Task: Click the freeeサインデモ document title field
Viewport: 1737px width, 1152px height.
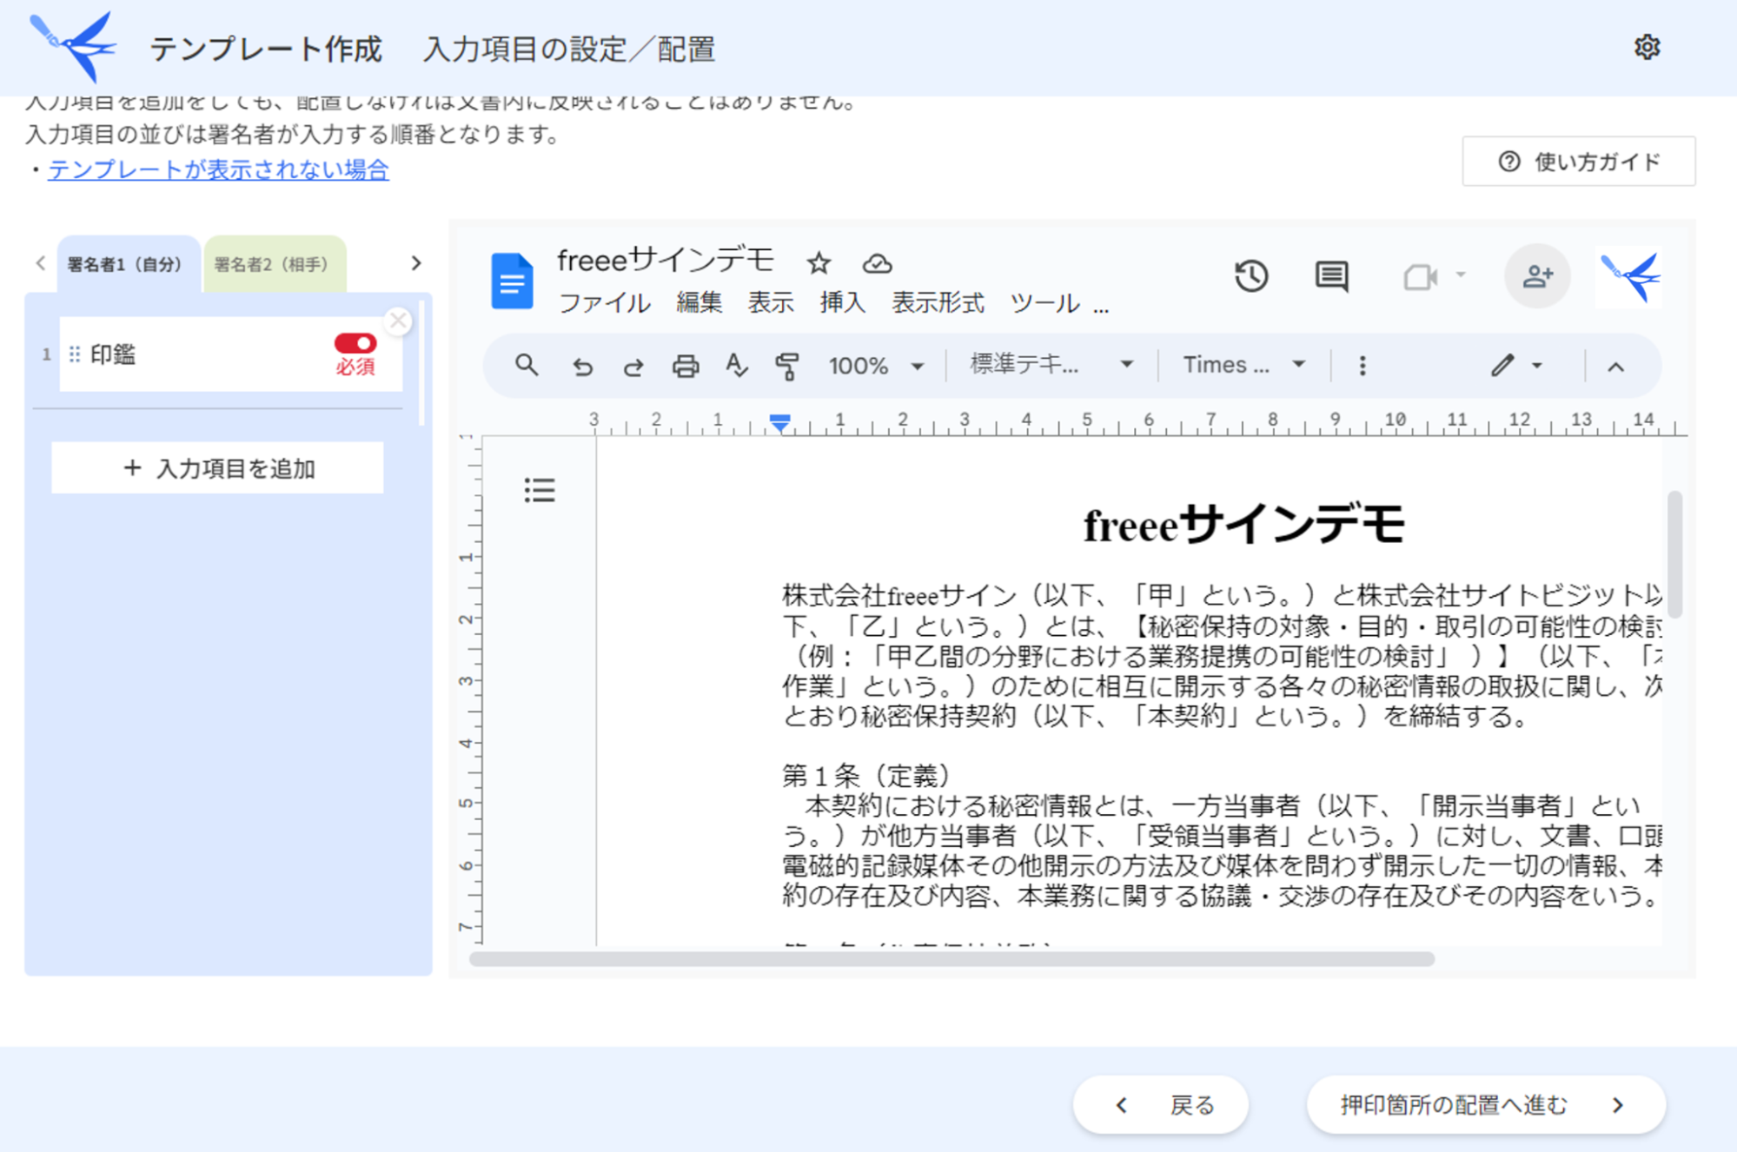Action: pyautogui.click(x=666, y=260)
